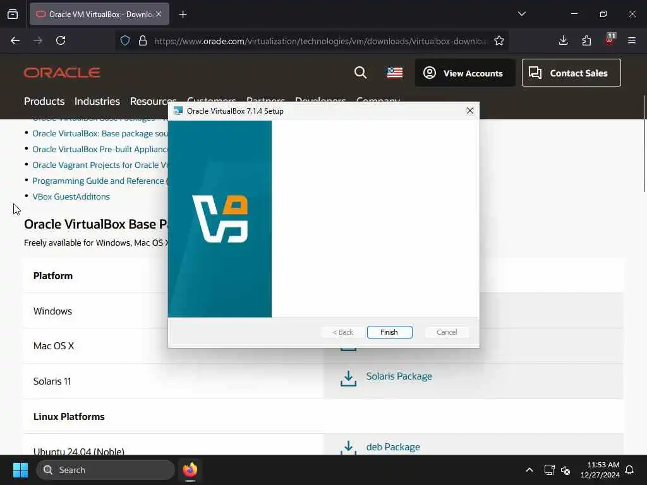
Task: Click Firefox icon in taskbar
Action: [190, 470]
